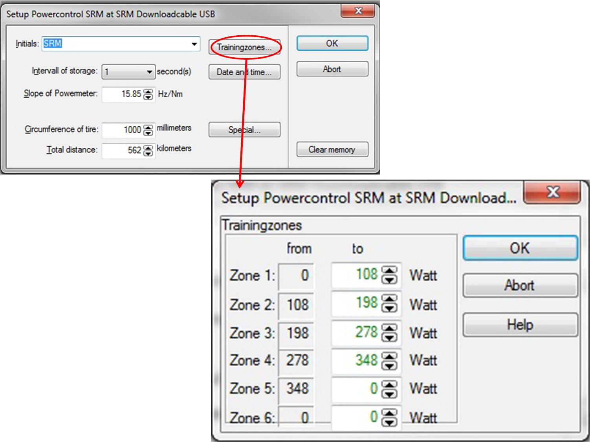
Task: Decrease Zone 2 upper watt limit
Action: (x=389, y=308)
